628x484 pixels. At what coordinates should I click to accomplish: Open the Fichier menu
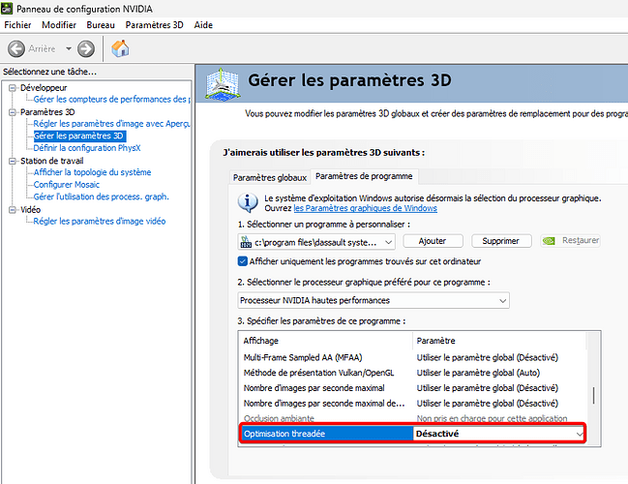[17, 24]
